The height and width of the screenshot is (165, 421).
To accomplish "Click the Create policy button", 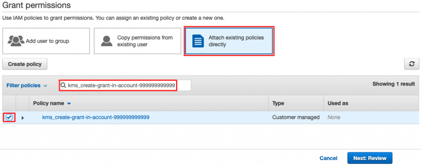I will tap(25, 64).
